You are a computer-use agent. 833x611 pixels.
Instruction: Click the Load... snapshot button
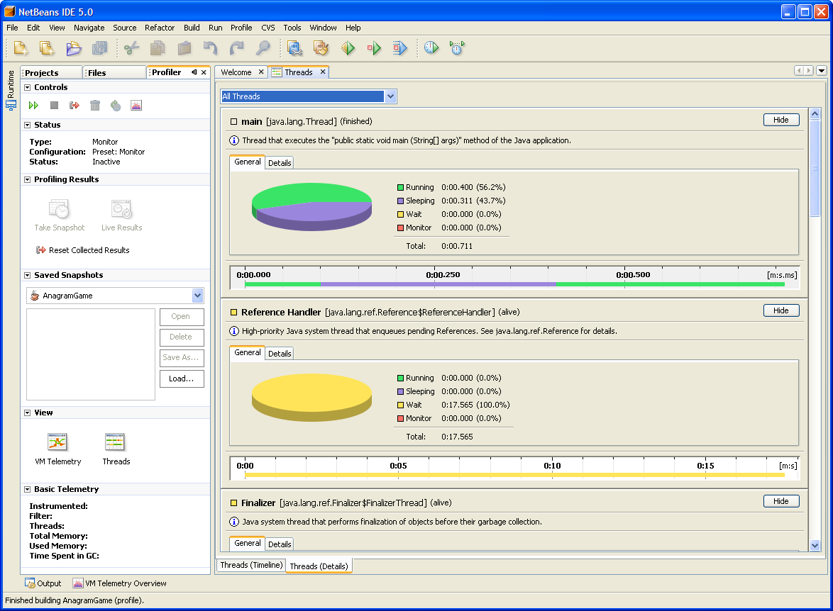[x=182, y=379]
